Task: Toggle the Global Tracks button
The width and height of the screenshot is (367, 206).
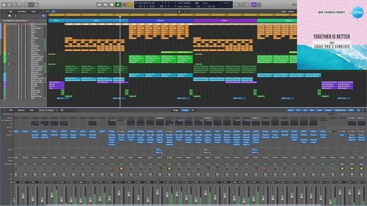Action: click(44, 16)
